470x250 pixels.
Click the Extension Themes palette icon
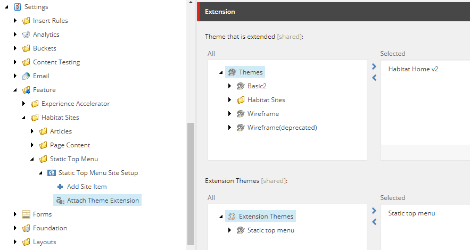click(232, 216)
